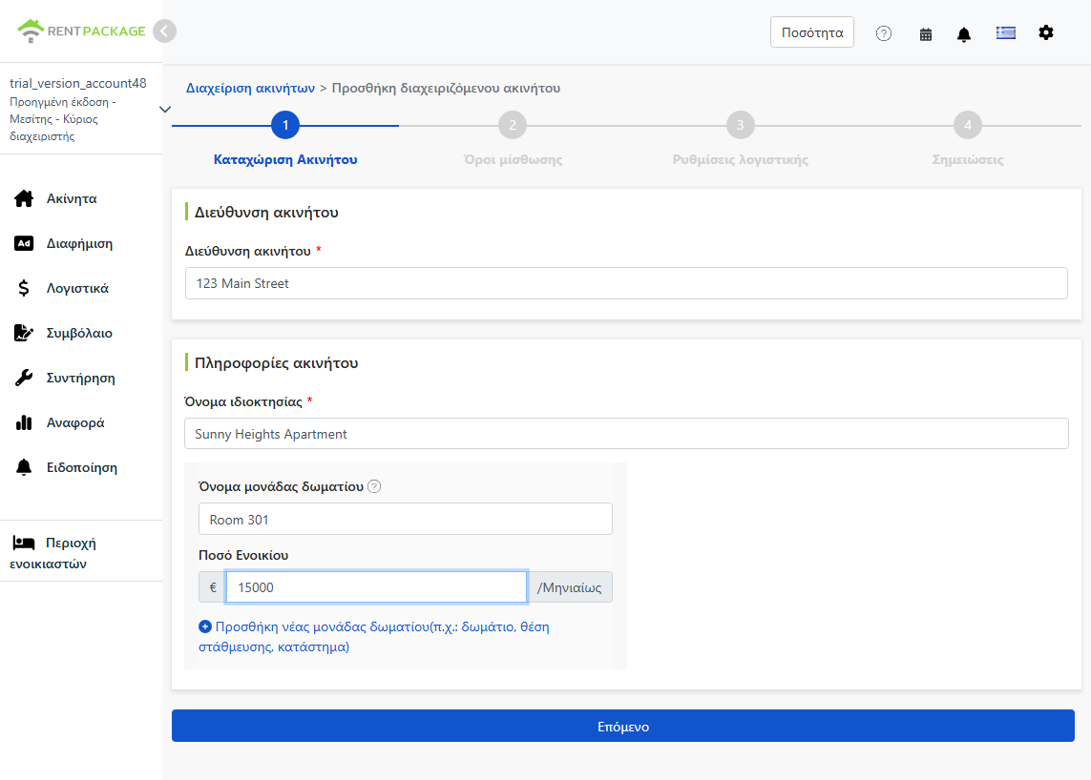Click the contract icon beside Συμβόλαιο

click(24, 333)
